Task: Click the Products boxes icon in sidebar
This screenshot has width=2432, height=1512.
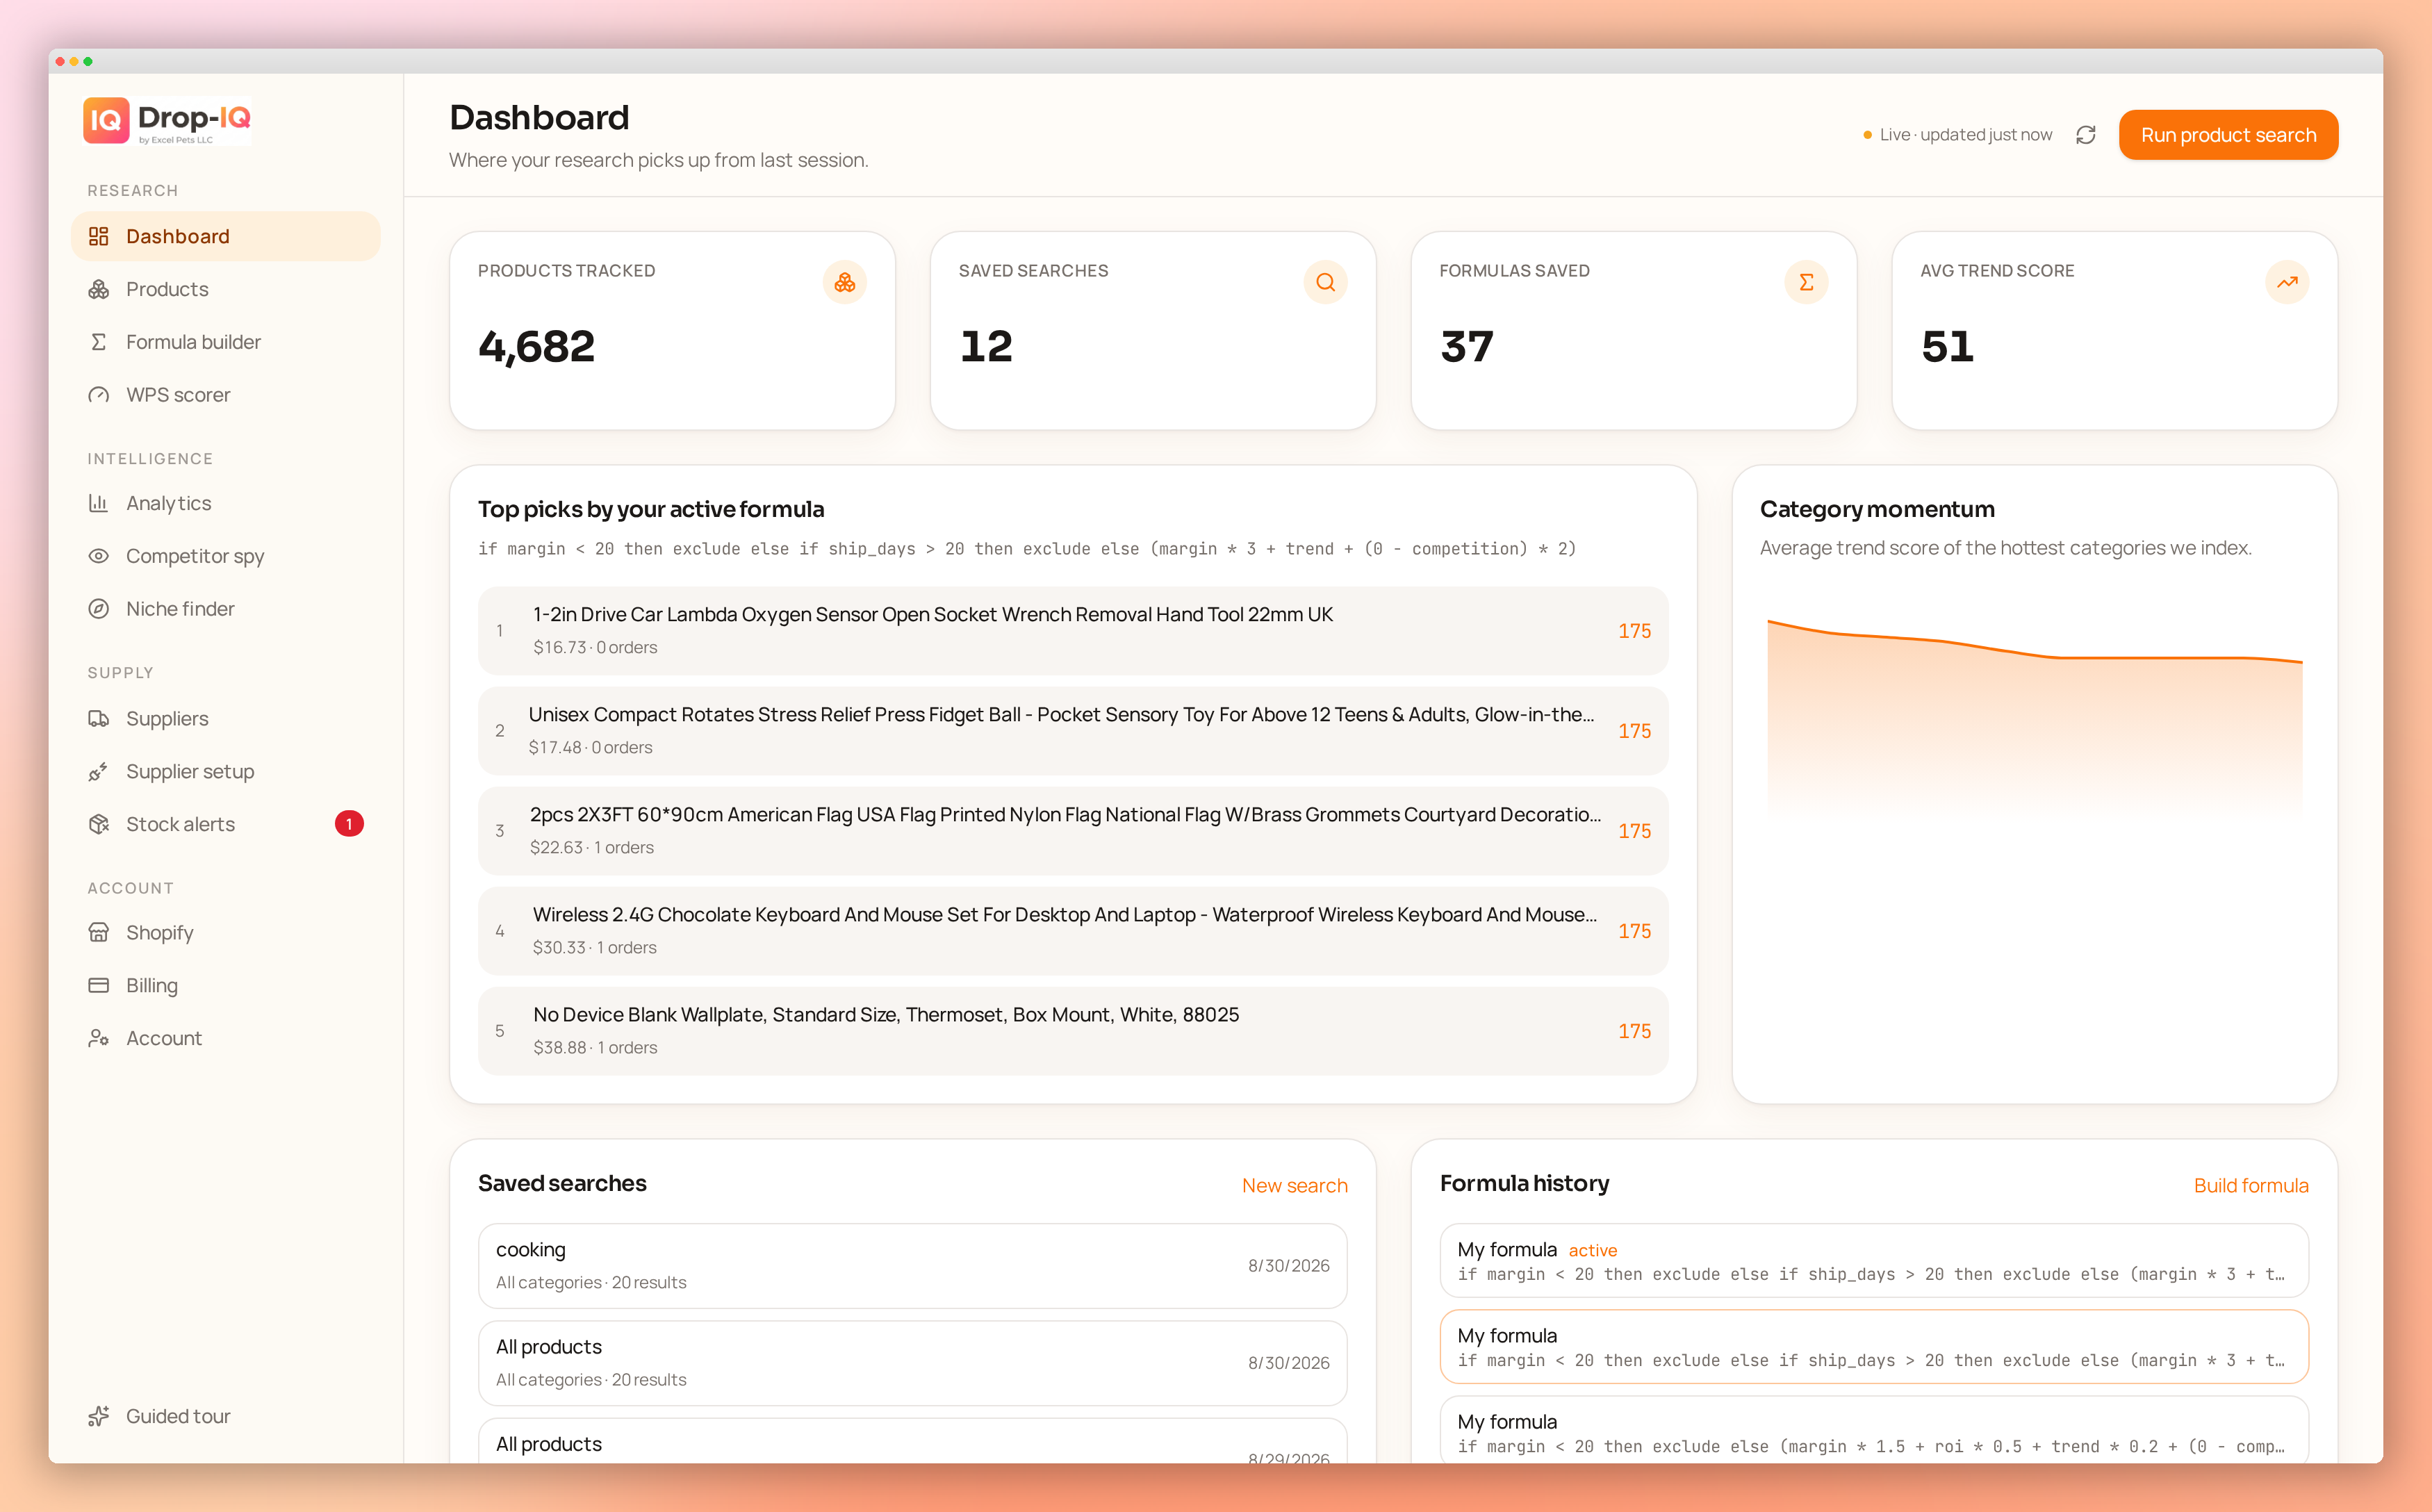Action: [98, 289]
